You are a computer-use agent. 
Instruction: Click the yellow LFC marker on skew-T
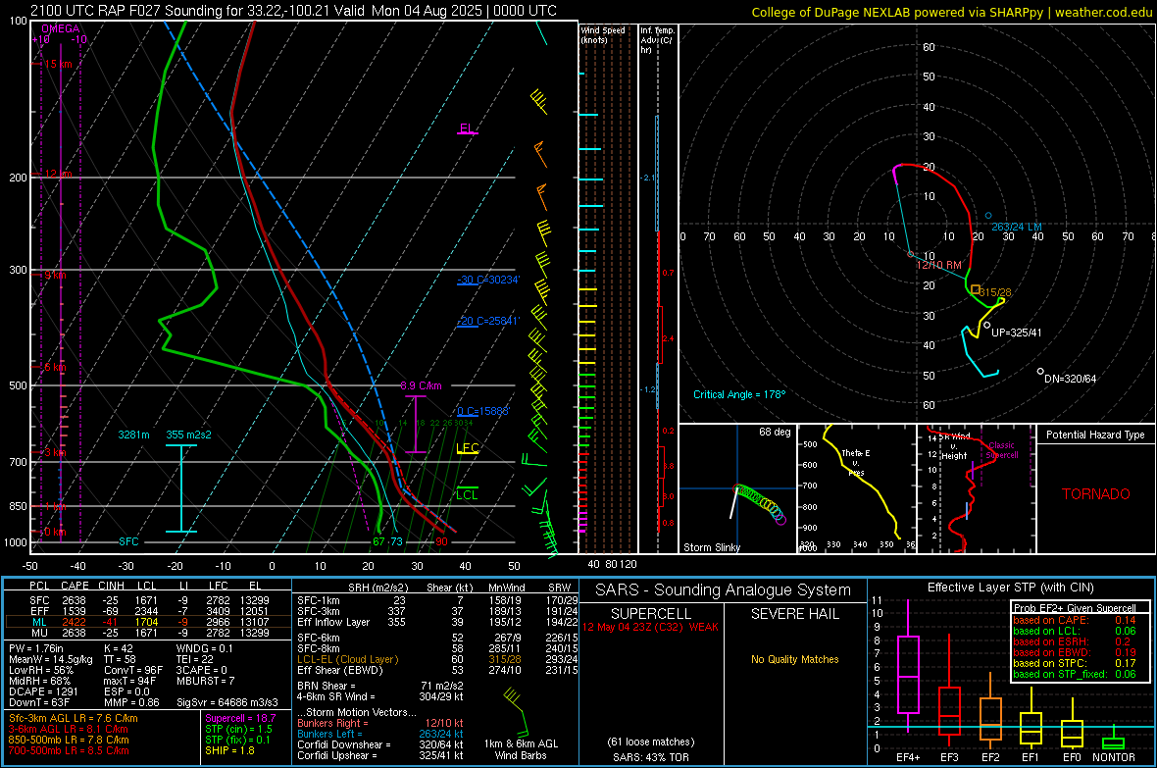tap(468, 448)
